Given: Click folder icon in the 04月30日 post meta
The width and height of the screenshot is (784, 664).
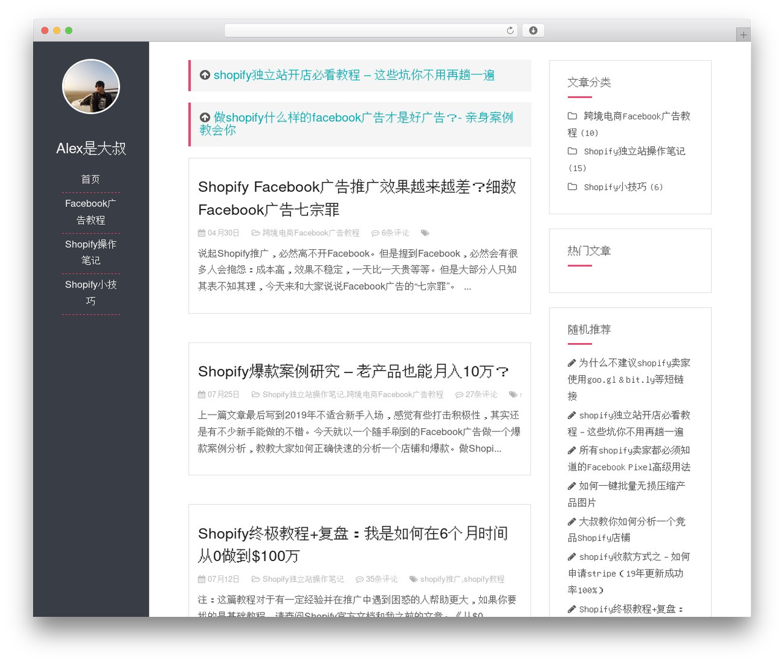Looking at the screenshot, I should coord(255,233).
